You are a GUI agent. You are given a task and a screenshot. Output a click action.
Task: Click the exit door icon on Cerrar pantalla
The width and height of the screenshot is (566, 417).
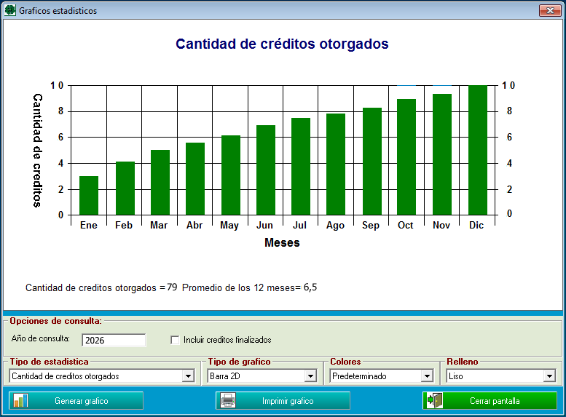pyautogui.click(x=436, y=401)
